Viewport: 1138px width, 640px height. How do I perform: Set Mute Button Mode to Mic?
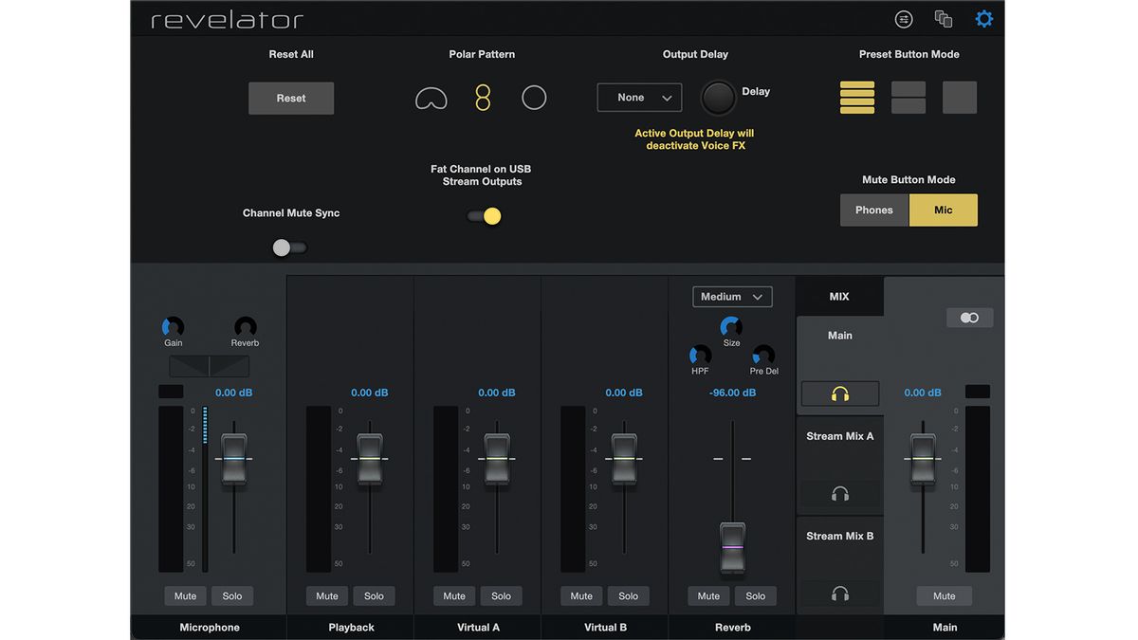pos(944,210)
